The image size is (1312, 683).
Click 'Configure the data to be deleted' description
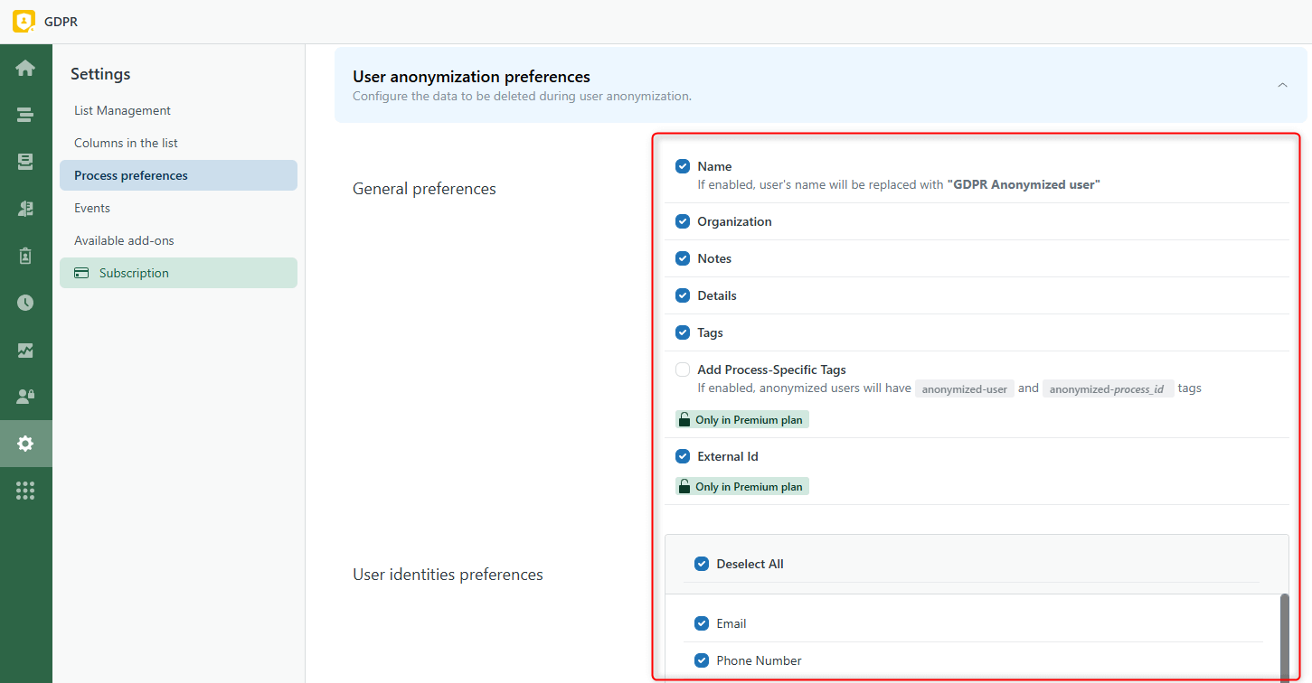pyautogui.click(x=522, y=96)
